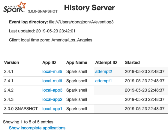This screenshot has height=133, width=168.
Task: Sort table by Started column
Action: click(x=132, y=62)
